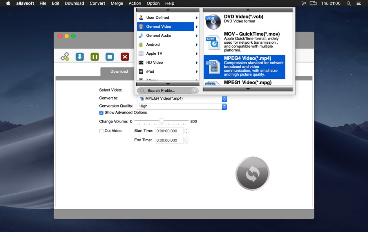Select MPEG4 Video(*.mp4) format entry
This screenshot has width=368, height=232.
[245, 67]
